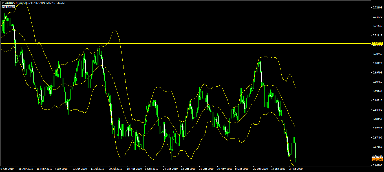Click the 26 Dec 2019 date label
Viewport: 384px width, 172px height.
[261, 169]
